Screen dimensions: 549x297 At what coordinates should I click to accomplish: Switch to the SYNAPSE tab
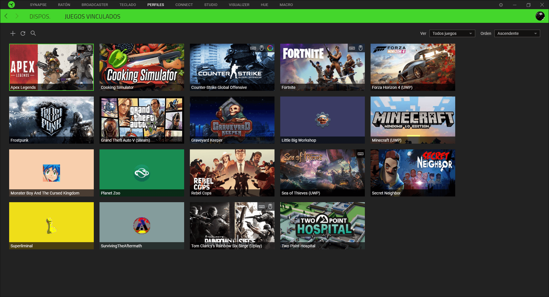pyautogui.click(x=38, y=5)
